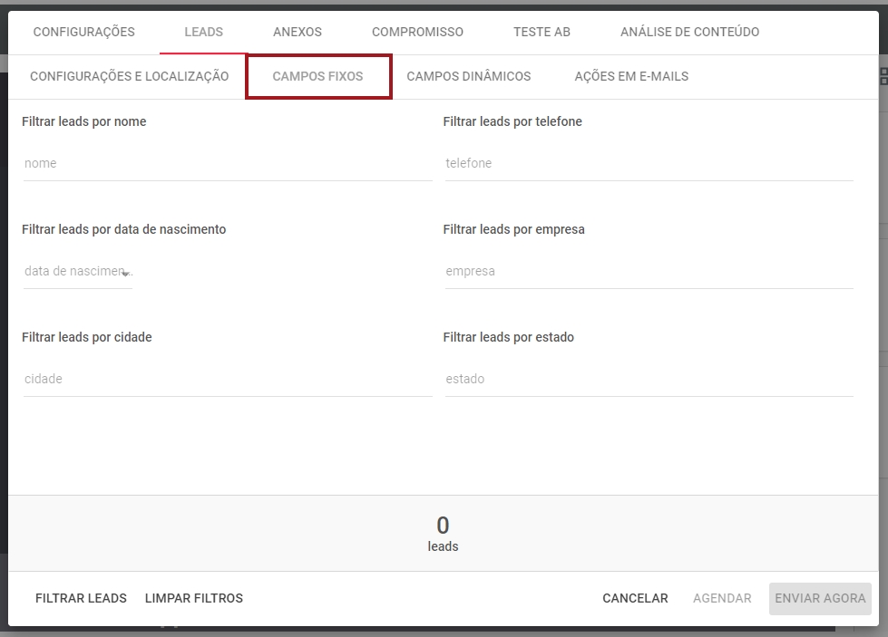Select the Leads tab
Viewport: 888px width, 637px height.
(x=203, y=32)
